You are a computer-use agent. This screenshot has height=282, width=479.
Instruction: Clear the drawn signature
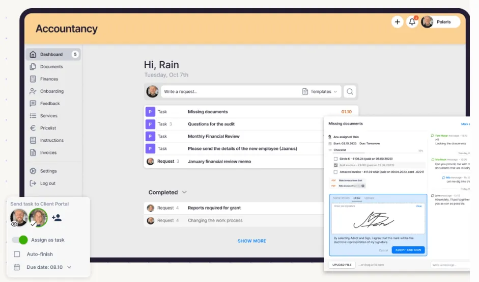419,206
